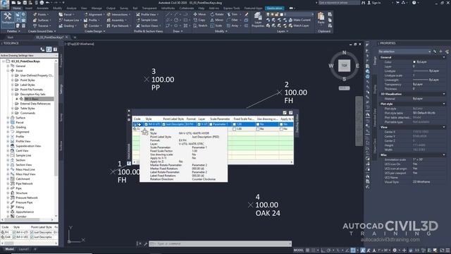
Task: Open the Create Ground Data panel flyout
Action: click(42, 31)
